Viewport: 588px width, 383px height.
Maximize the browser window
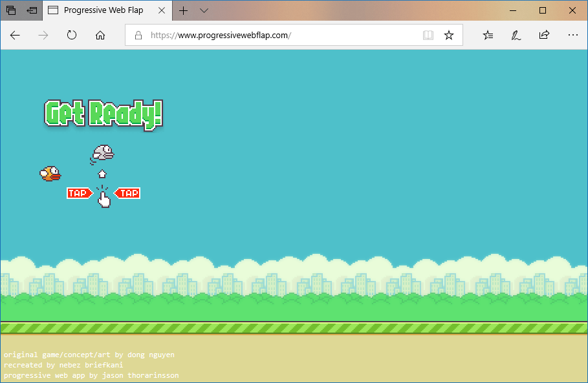[543, 10]
